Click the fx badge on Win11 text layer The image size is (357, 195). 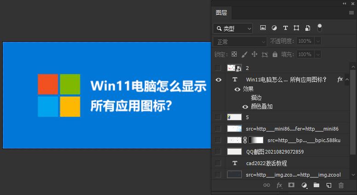(x=339, y=79)
